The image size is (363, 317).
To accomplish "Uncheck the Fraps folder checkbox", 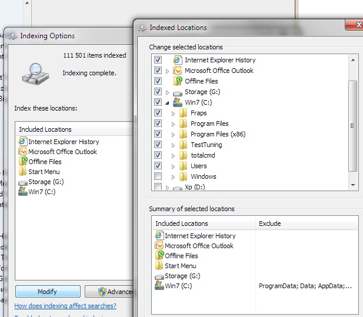I will [158, 113].
